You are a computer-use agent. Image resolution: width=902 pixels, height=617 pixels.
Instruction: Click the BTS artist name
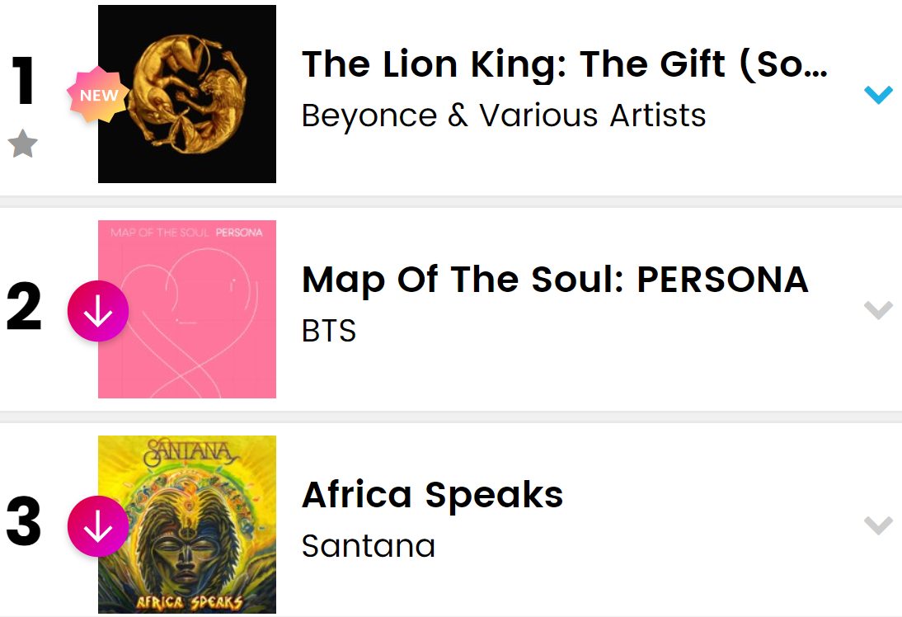tap(329, 331)
